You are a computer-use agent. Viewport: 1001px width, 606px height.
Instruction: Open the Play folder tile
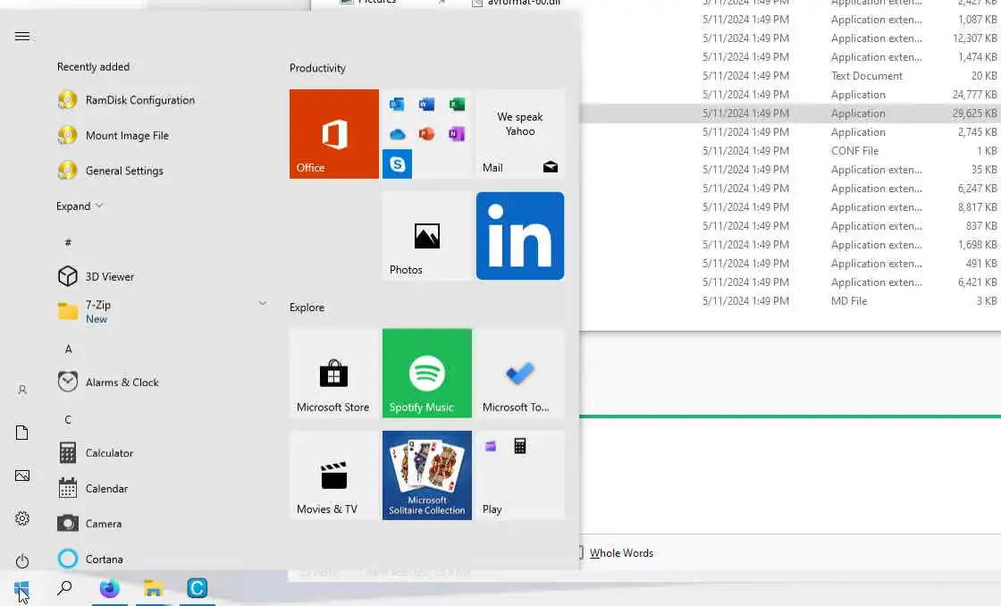[520, 476]
